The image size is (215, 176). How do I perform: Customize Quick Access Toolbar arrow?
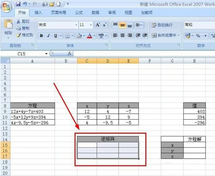point(68,4)
